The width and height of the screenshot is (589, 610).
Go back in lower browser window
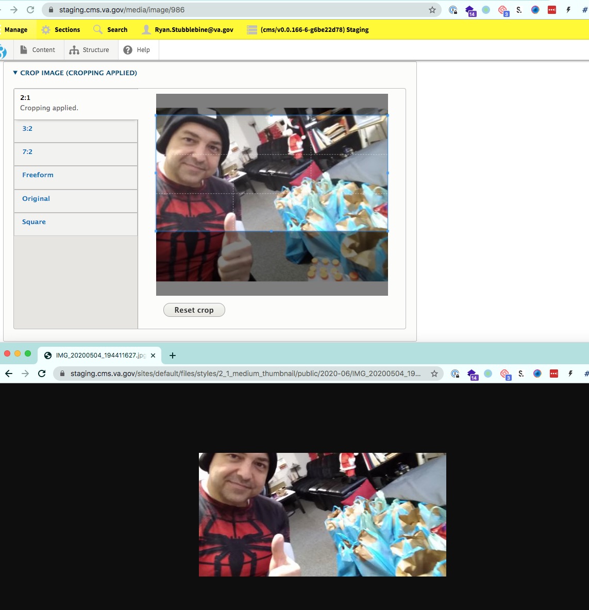click(x=9, y=374)
